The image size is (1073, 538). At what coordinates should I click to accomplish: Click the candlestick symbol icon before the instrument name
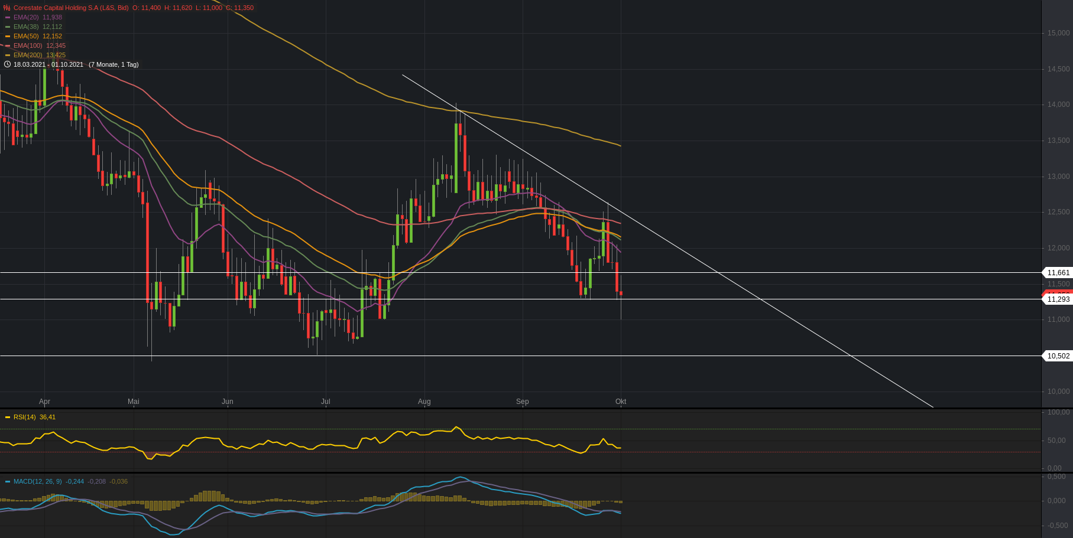7,8
